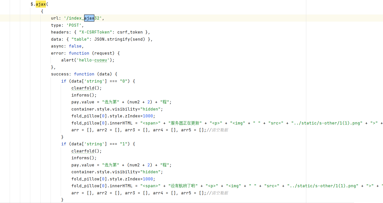The height and width of the screenshot is (203, 383).
Task: Click the //清空数据 comment in the "1" block
Action: click(217, 193)
